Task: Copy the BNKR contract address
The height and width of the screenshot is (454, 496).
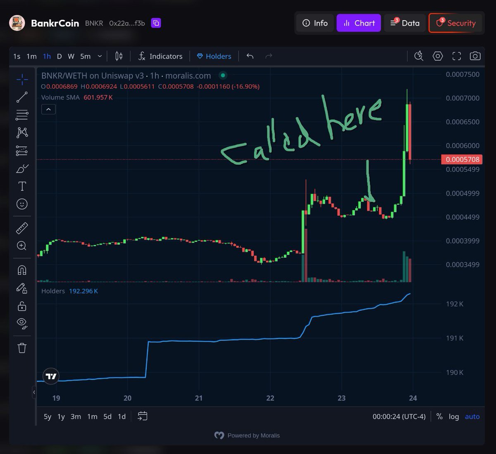Action: point(156,23)
